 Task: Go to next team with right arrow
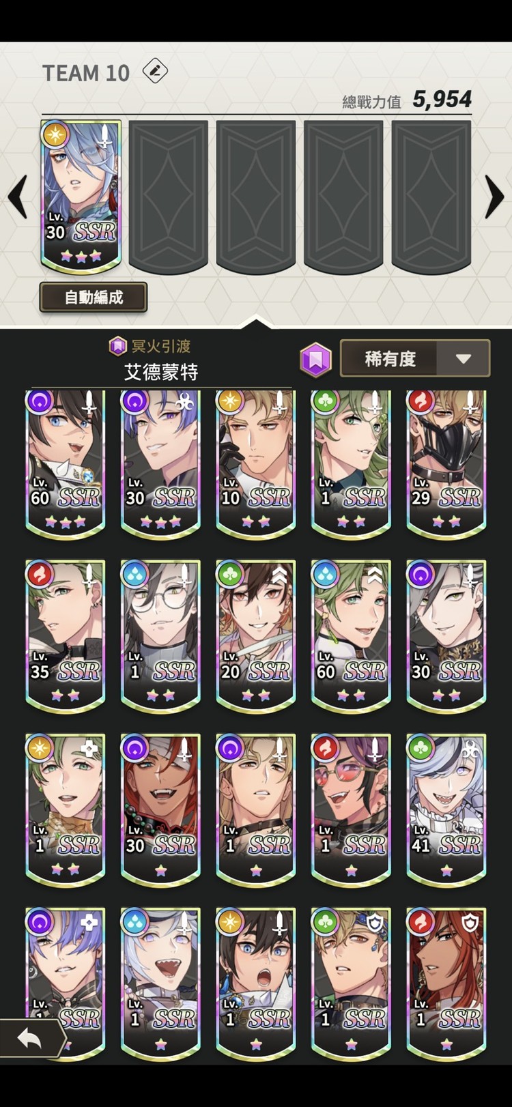click(x=494, y=197)
